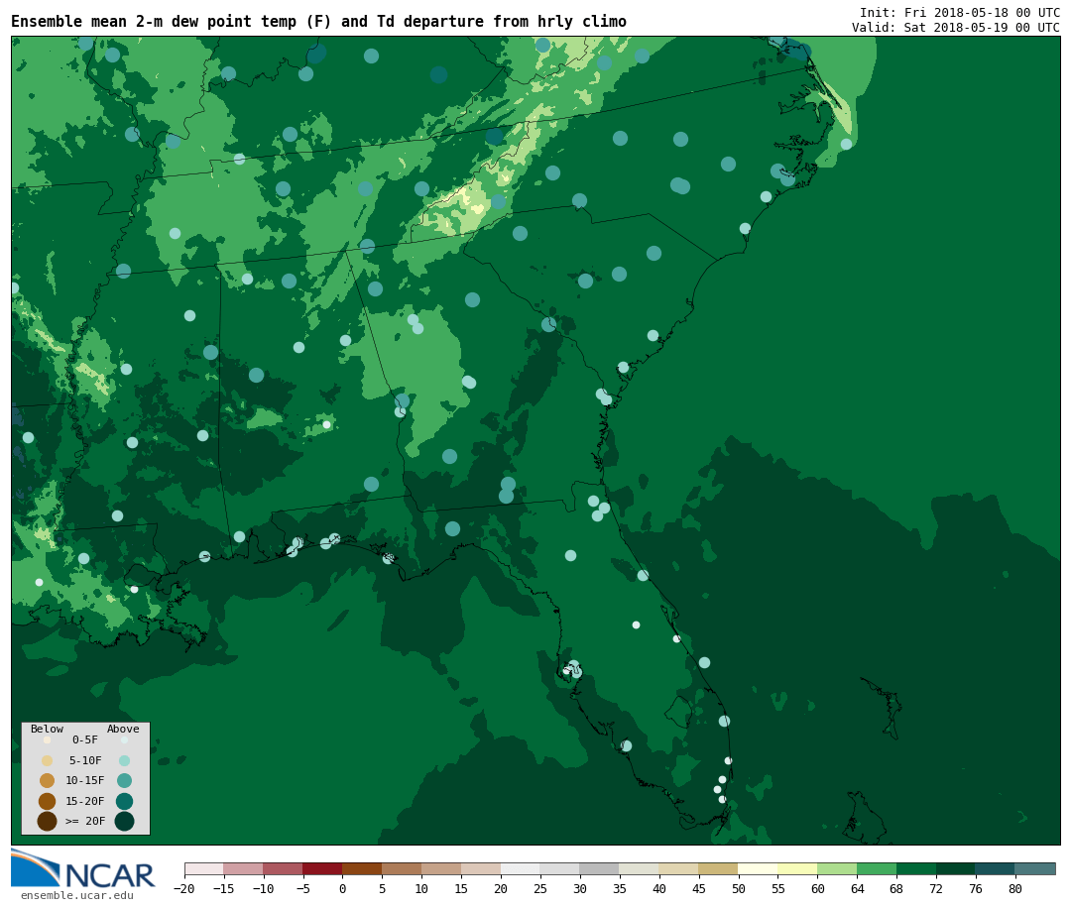Click the colorbar swatch between 15 and 20
The image size is (1071, 907).
tap(482, 868)
